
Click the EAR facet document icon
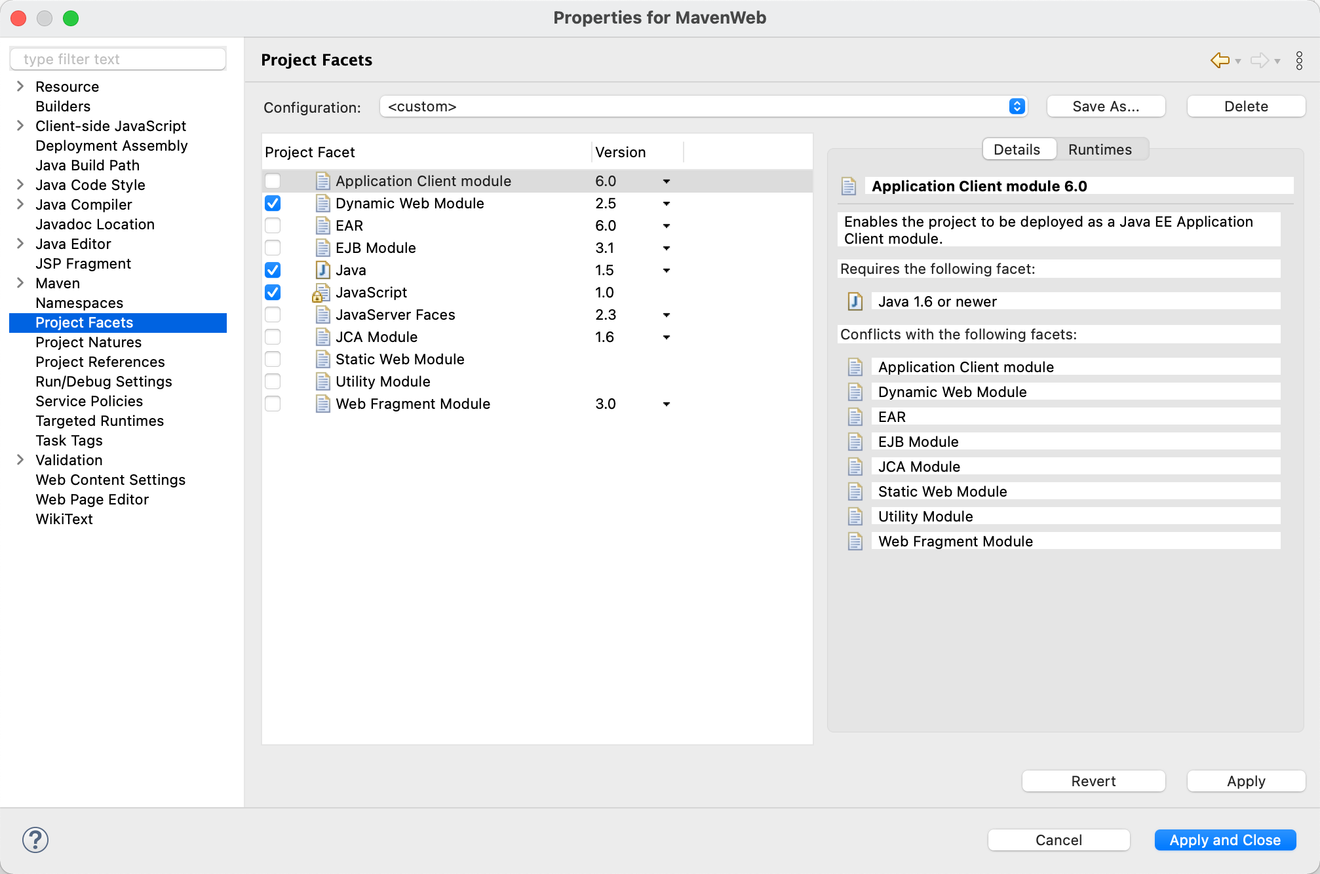pyautogui.click(x=322, y=226)
